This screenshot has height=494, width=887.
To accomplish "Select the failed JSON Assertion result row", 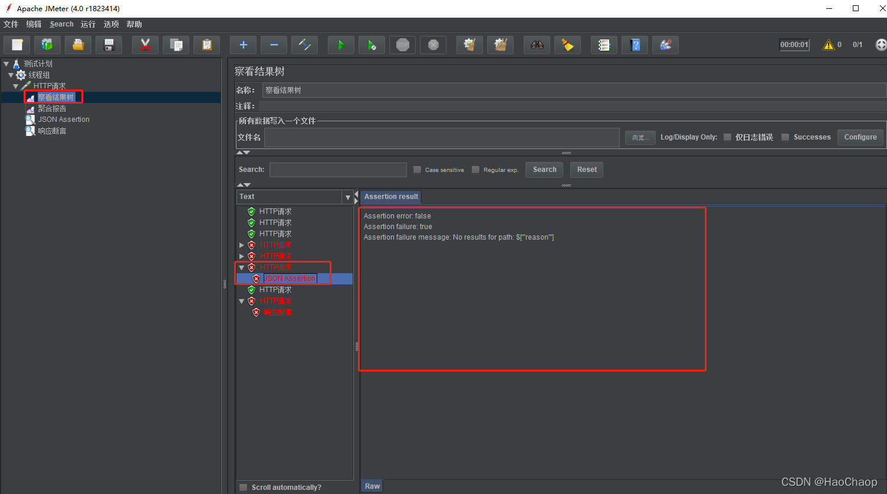I will click(x=290, y=279).
